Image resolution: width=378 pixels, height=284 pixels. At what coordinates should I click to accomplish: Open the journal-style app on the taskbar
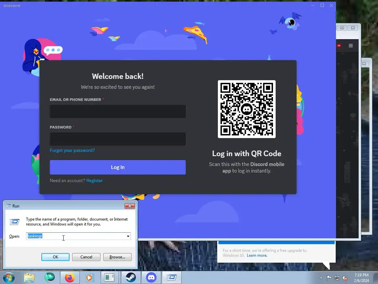[109, 278]
